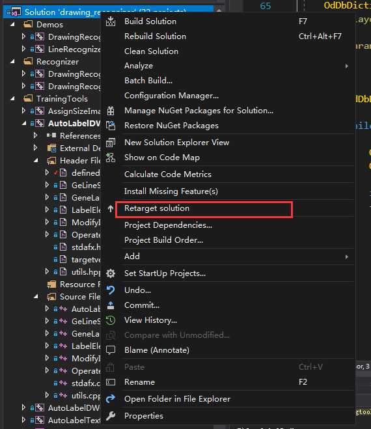
Task: Click the Blame (Annotate) speech bubble icon
Action: click(x=111, y=350)
